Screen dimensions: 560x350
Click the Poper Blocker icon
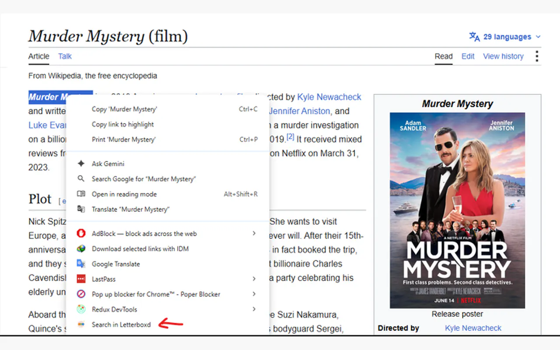pyautogui.click(x=81, y=294)
